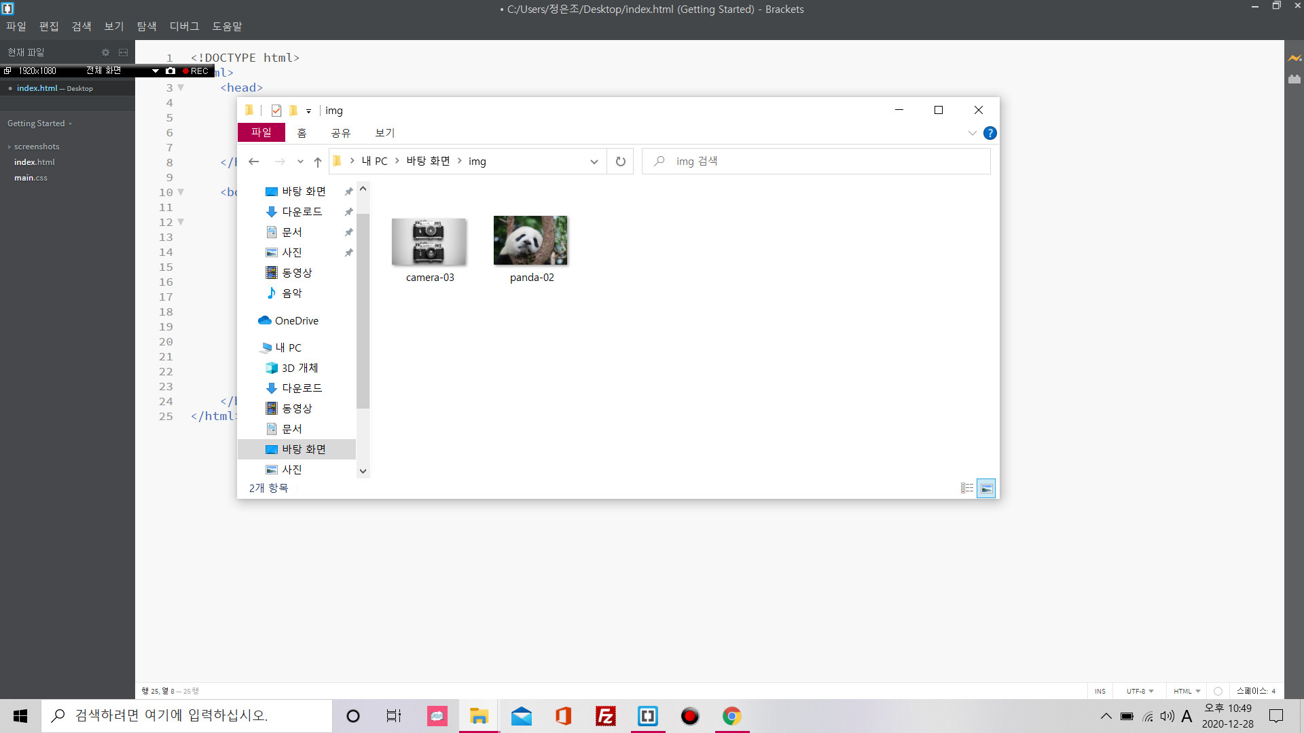The image size is (1304, 733).
Task: Navigate to 바탕 화면 in breadcrumb path
Action: (x=428, y=161)
